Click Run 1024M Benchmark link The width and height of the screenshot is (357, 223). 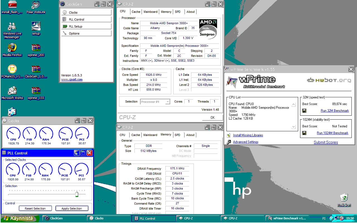[332, 133]
